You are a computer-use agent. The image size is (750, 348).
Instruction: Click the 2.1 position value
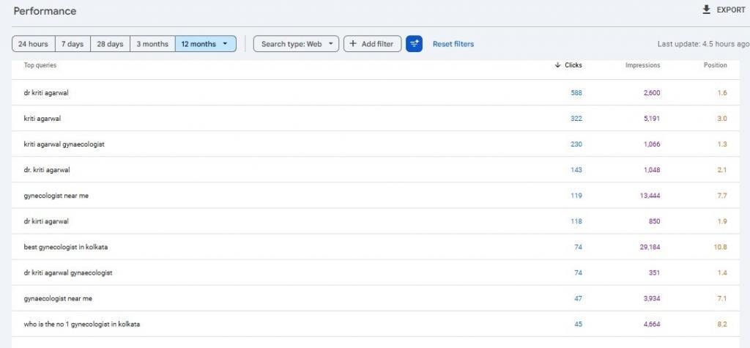click(722, 170)
